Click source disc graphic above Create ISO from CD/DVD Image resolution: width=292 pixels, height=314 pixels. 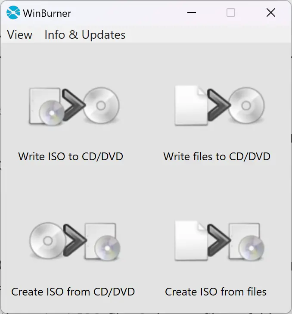47,240
